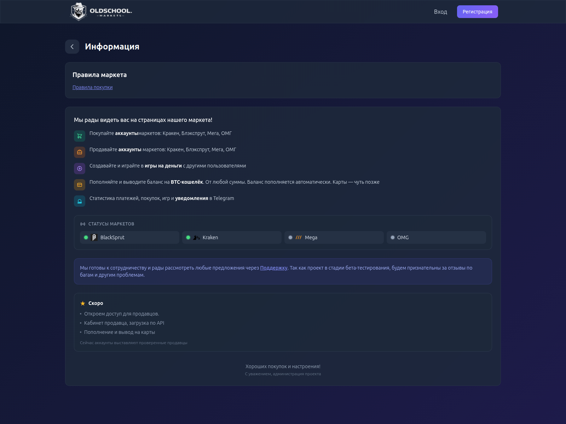Open the Правила покупки link

point(92,87)
